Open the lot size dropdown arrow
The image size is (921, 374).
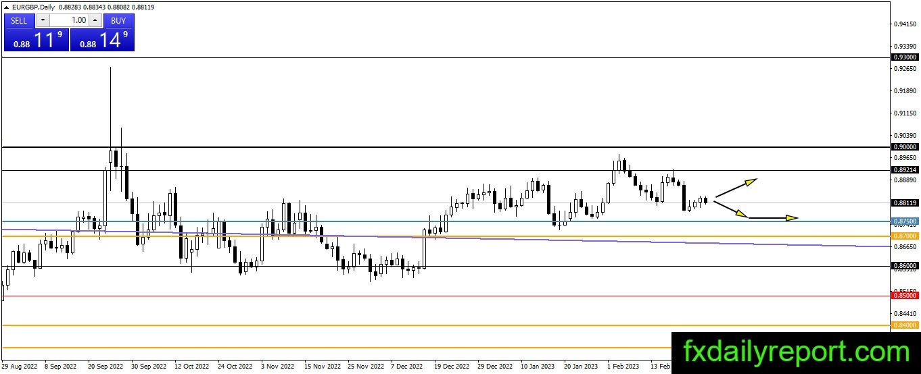[43, 20]
